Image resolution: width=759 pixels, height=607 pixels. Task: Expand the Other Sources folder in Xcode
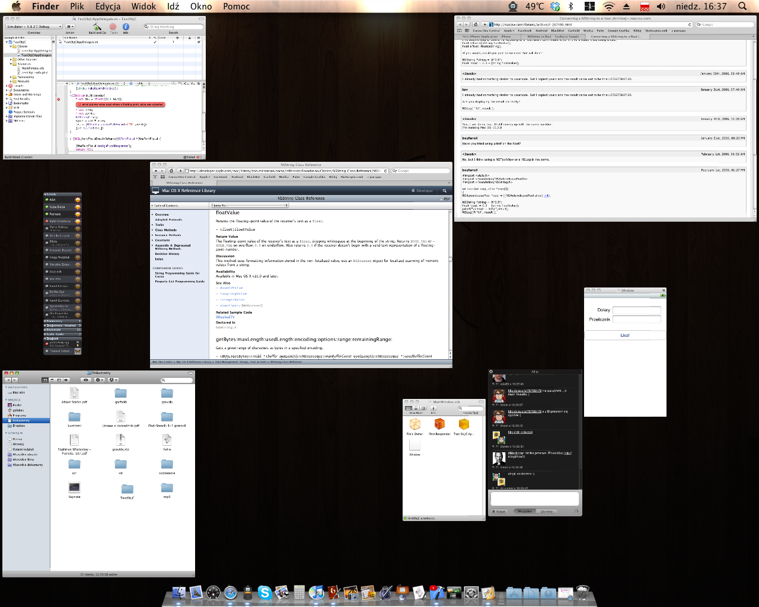click(11, 59)
